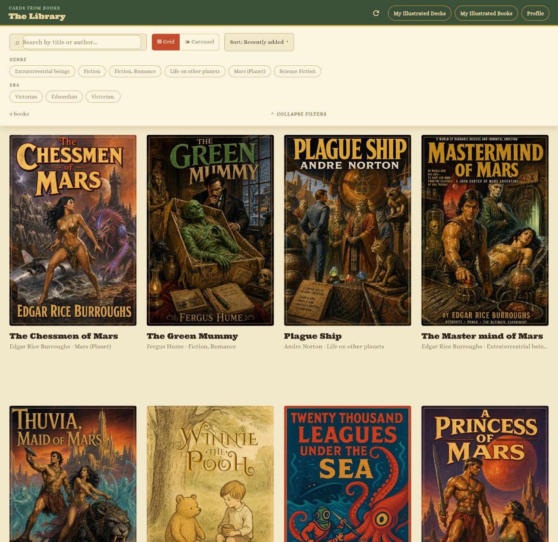
Task: Select the Edwardian era filter
Action: pos(64,97)
